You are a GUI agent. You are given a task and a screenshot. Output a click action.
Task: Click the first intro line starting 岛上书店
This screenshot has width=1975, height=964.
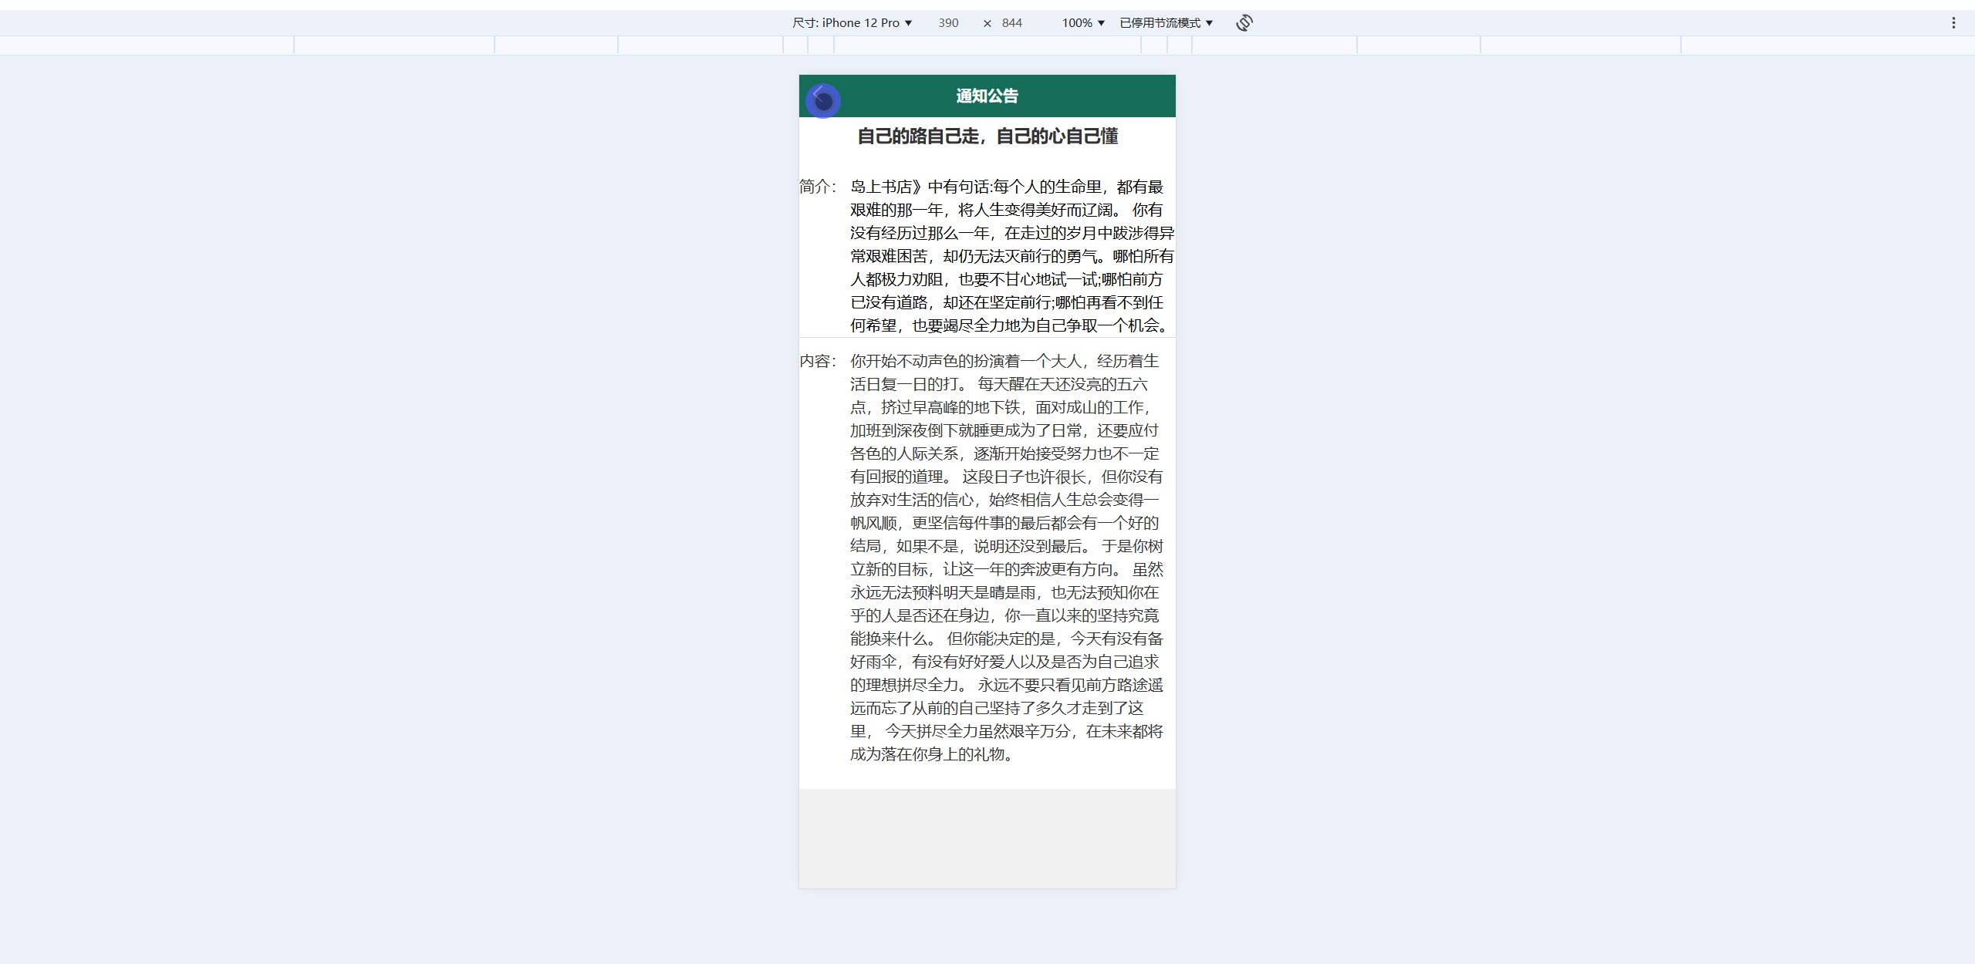pyautogui.click(x=1006, y=187)
